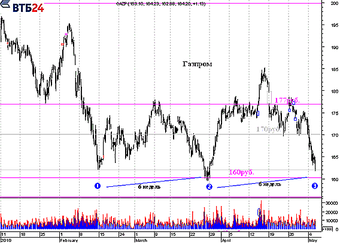Click the date label 29 on the time axis
The width and height of the screenshot is (340, 243).
coord(212,235)
